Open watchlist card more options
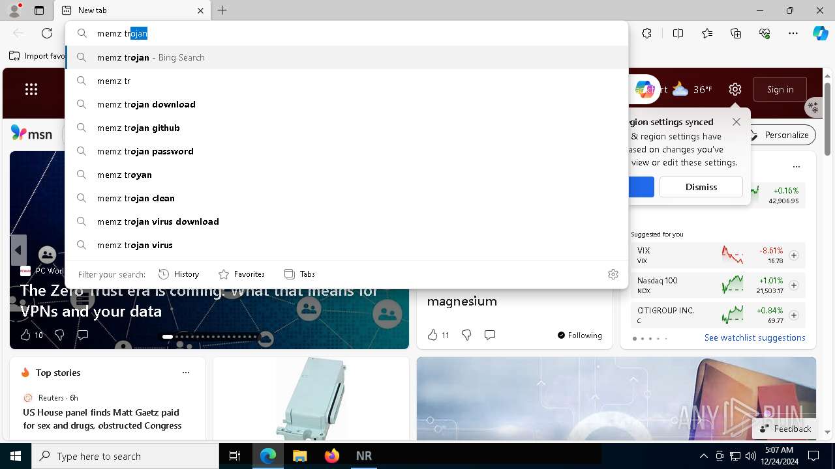835x469 pixels. [x=796, y=167]
